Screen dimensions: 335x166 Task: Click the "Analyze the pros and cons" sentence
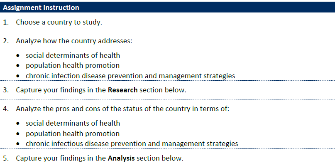(122, 109)
